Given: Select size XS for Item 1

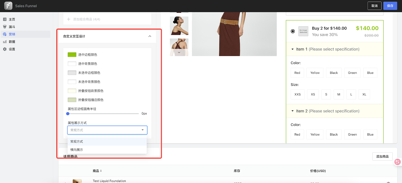Looking at the screenshot, I should pos(313,94).
